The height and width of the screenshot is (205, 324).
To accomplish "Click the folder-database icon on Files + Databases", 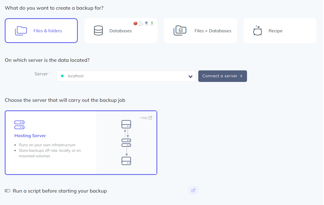I will 180,31.
